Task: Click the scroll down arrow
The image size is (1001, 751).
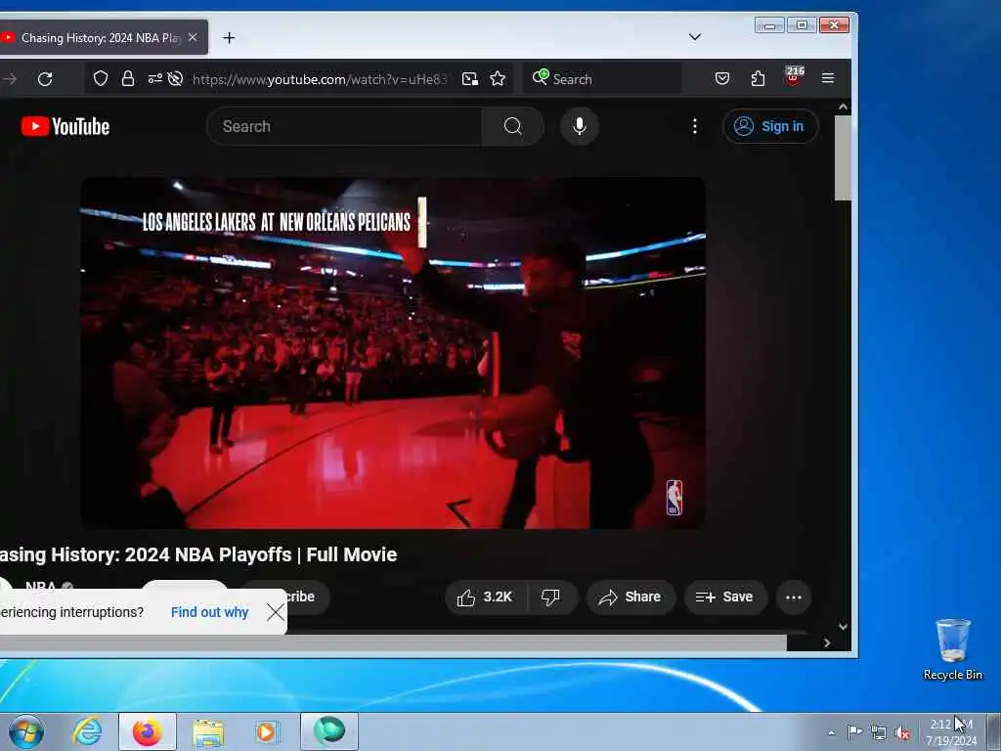Action: [843, 627]
